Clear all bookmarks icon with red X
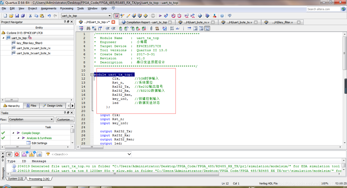The image size is (347, 188). (145, 28)
